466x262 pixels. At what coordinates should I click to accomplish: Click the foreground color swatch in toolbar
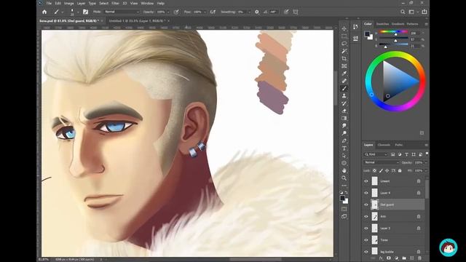click(x=342, y=198)
